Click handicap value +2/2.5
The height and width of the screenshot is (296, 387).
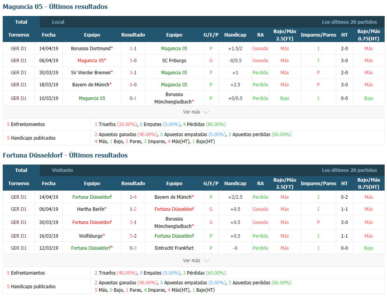pos(235,197)
